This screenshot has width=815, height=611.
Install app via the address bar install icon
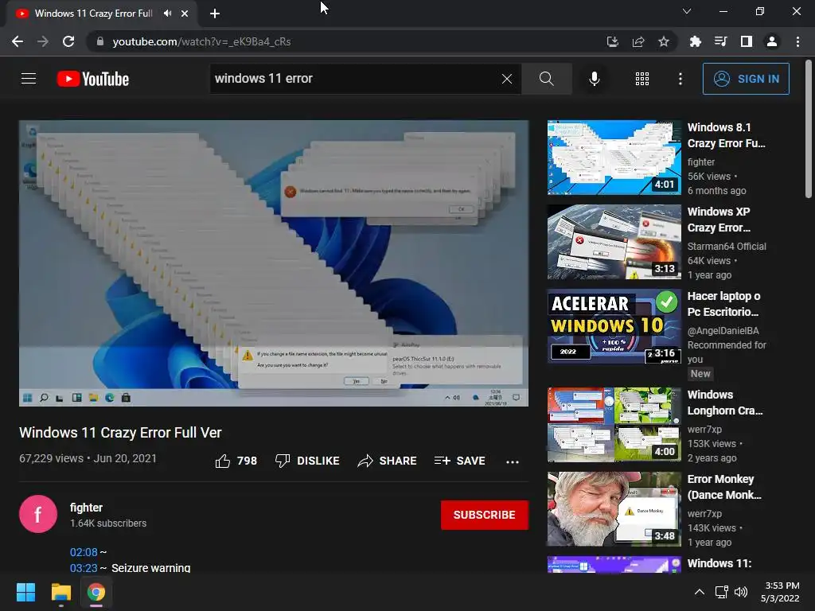[613, 41]
